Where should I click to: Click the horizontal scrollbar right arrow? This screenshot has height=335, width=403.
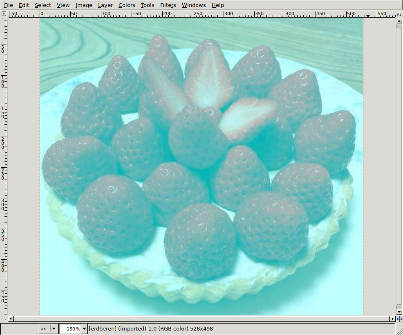393,319
